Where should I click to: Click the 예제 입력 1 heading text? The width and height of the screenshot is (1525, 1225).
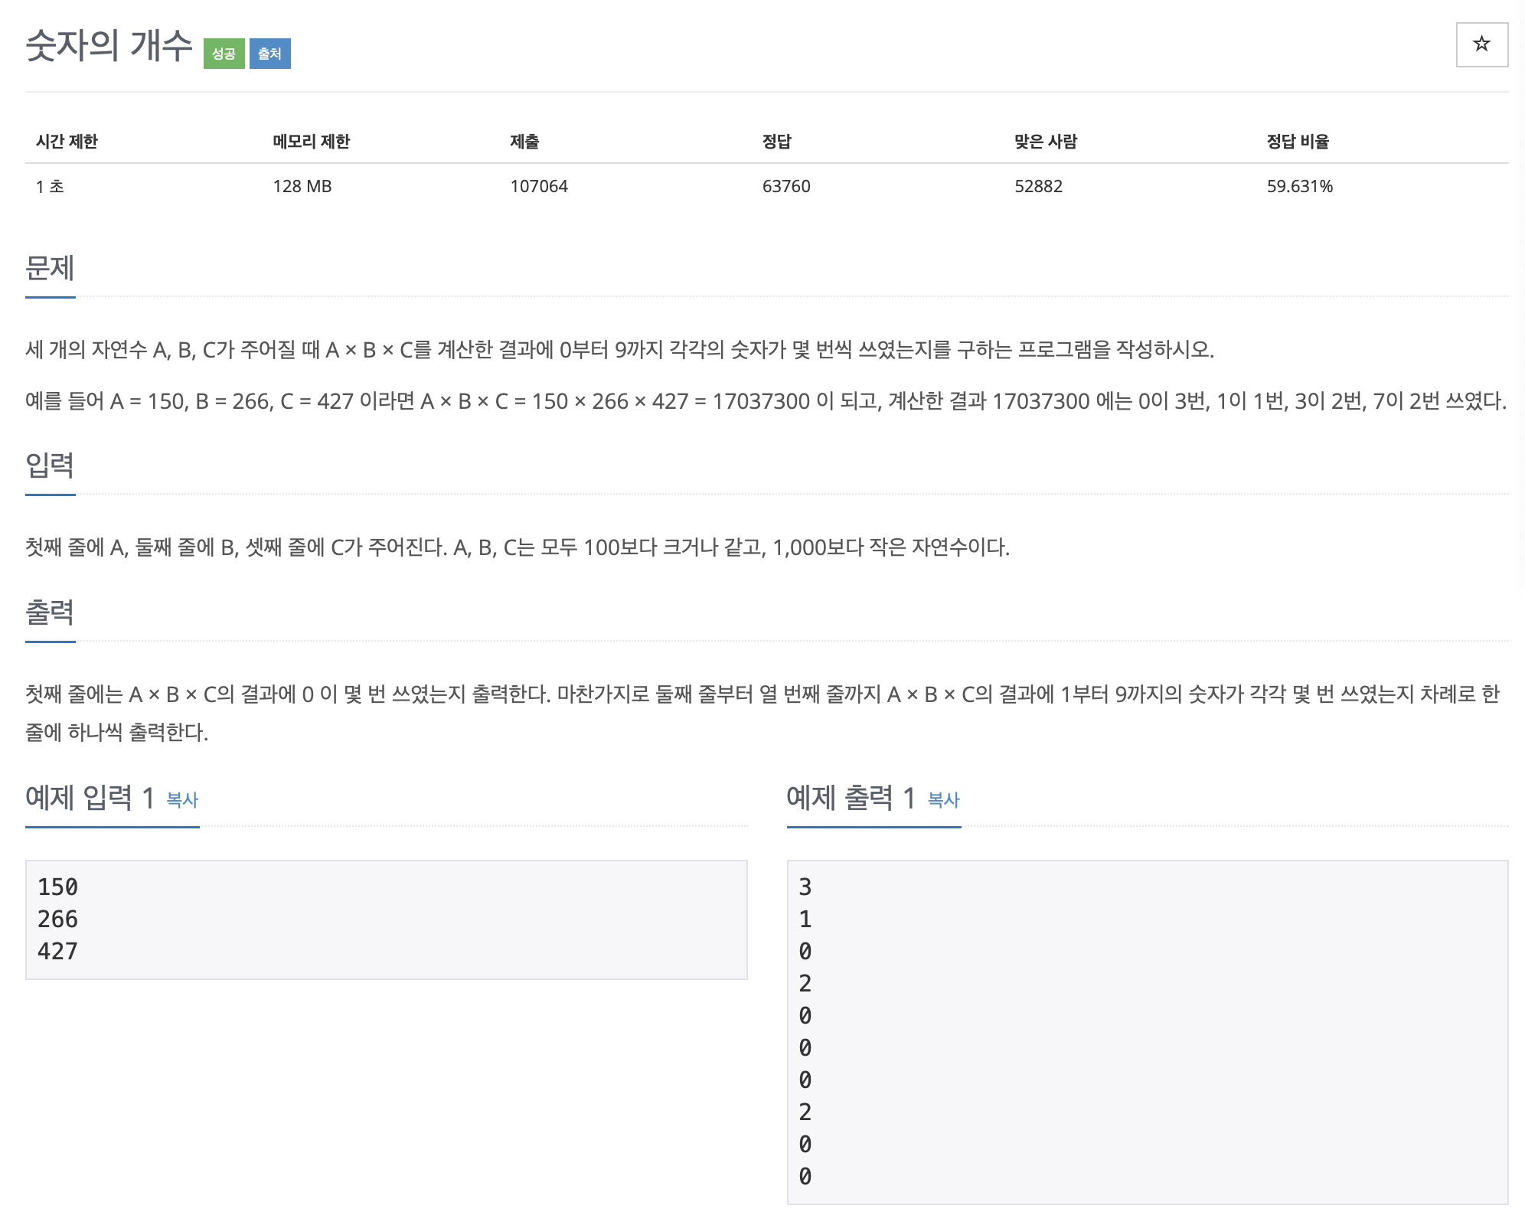pos(90,798)
